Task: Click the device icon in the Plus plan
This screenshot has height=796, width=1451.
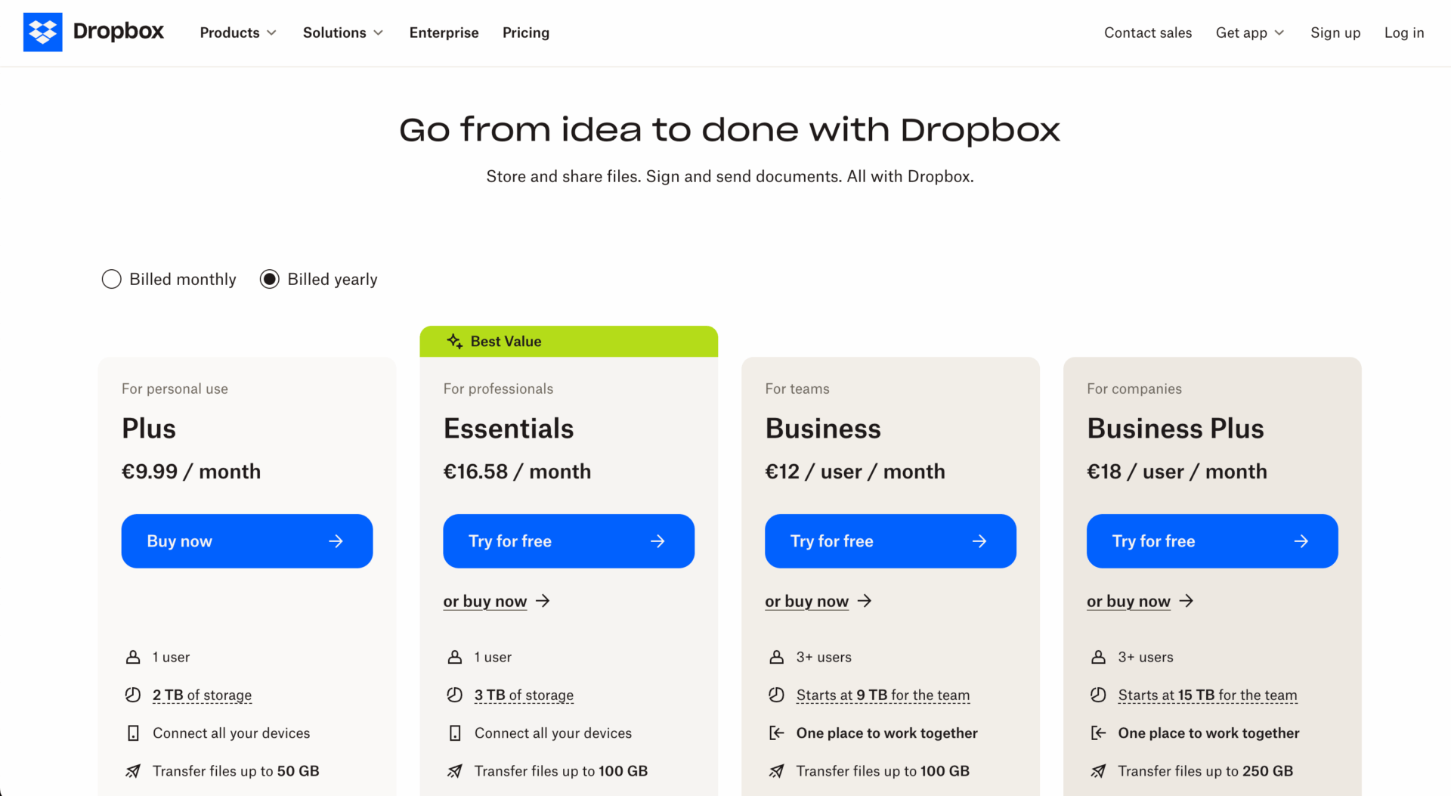Action: pyautogui.click(x=133, y=733)
